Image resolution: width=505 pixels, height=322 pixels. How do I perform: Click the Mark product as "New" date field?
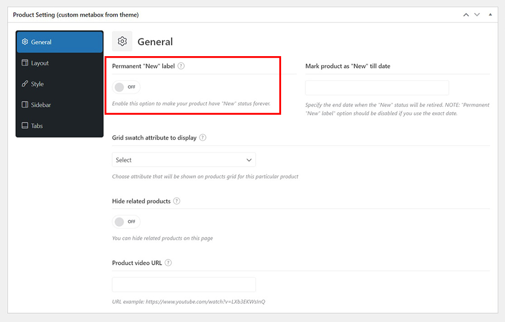[377, 88]
